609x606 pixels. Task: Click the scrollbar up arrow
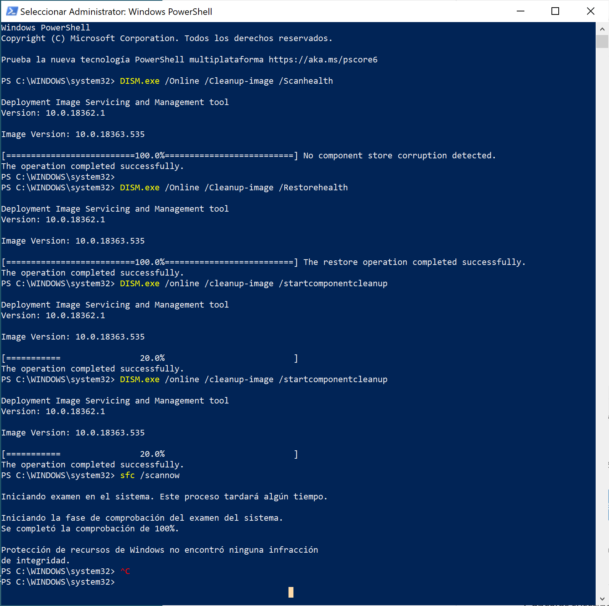[602, 29]
